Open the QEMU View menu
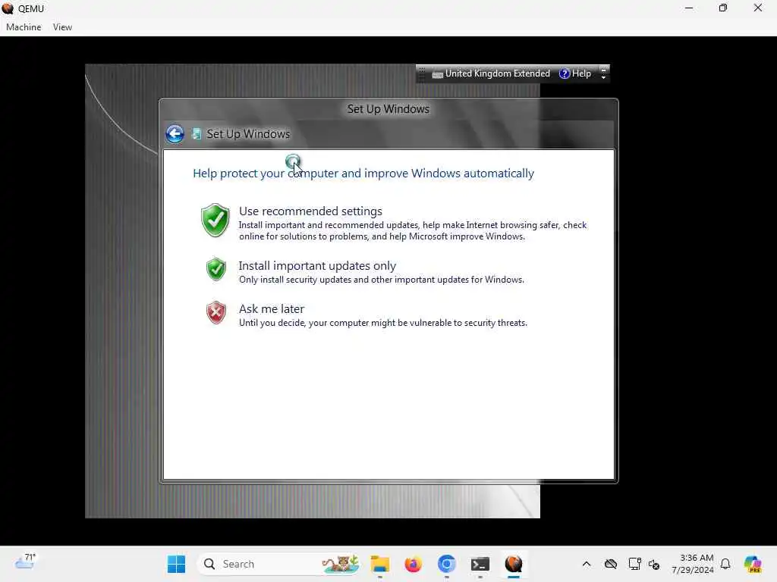 coord(62,27)
